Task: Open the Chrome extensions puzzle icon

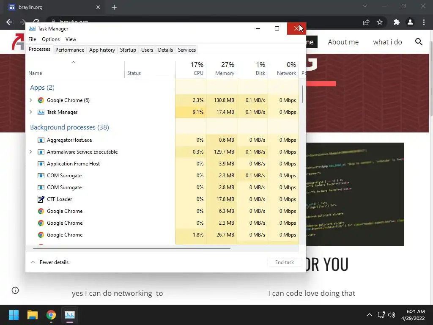Action: [x=397, y=22]
